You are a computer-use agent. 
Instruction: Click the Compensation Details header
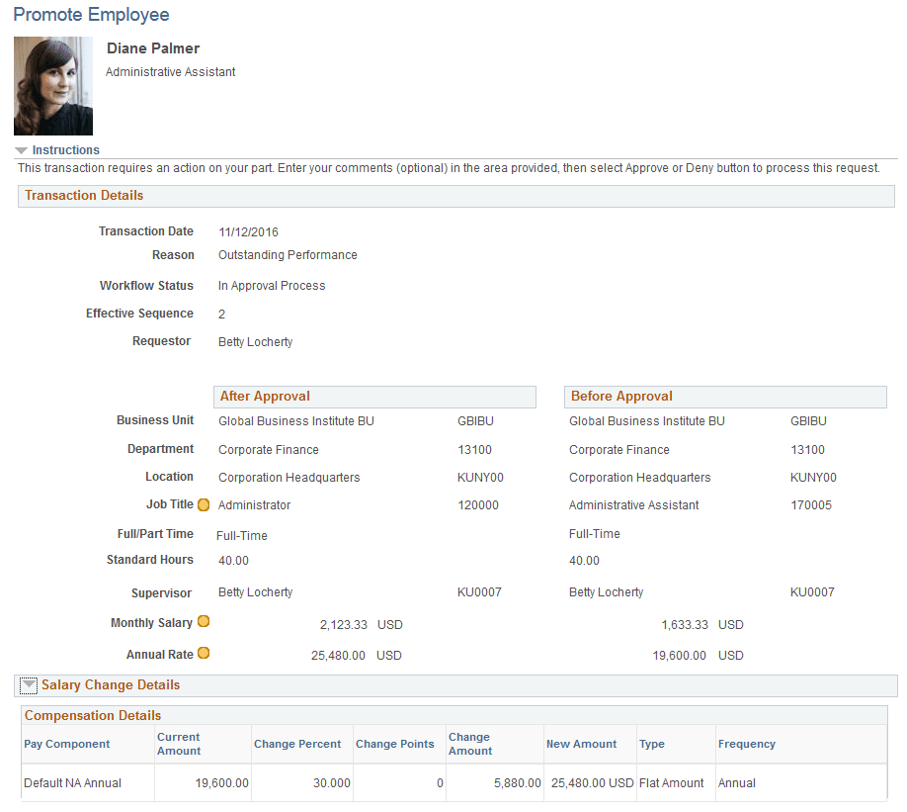pos(92,715)
